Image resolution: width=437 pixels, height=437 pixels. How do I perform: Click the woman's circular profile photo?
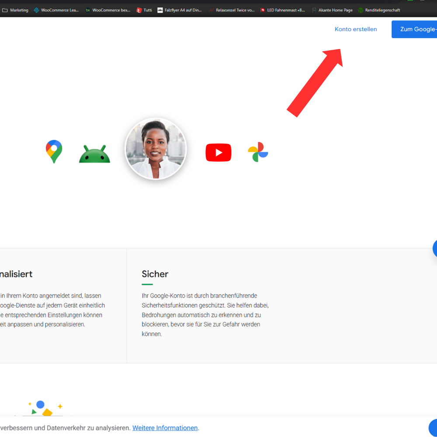(x=156, y=149)
